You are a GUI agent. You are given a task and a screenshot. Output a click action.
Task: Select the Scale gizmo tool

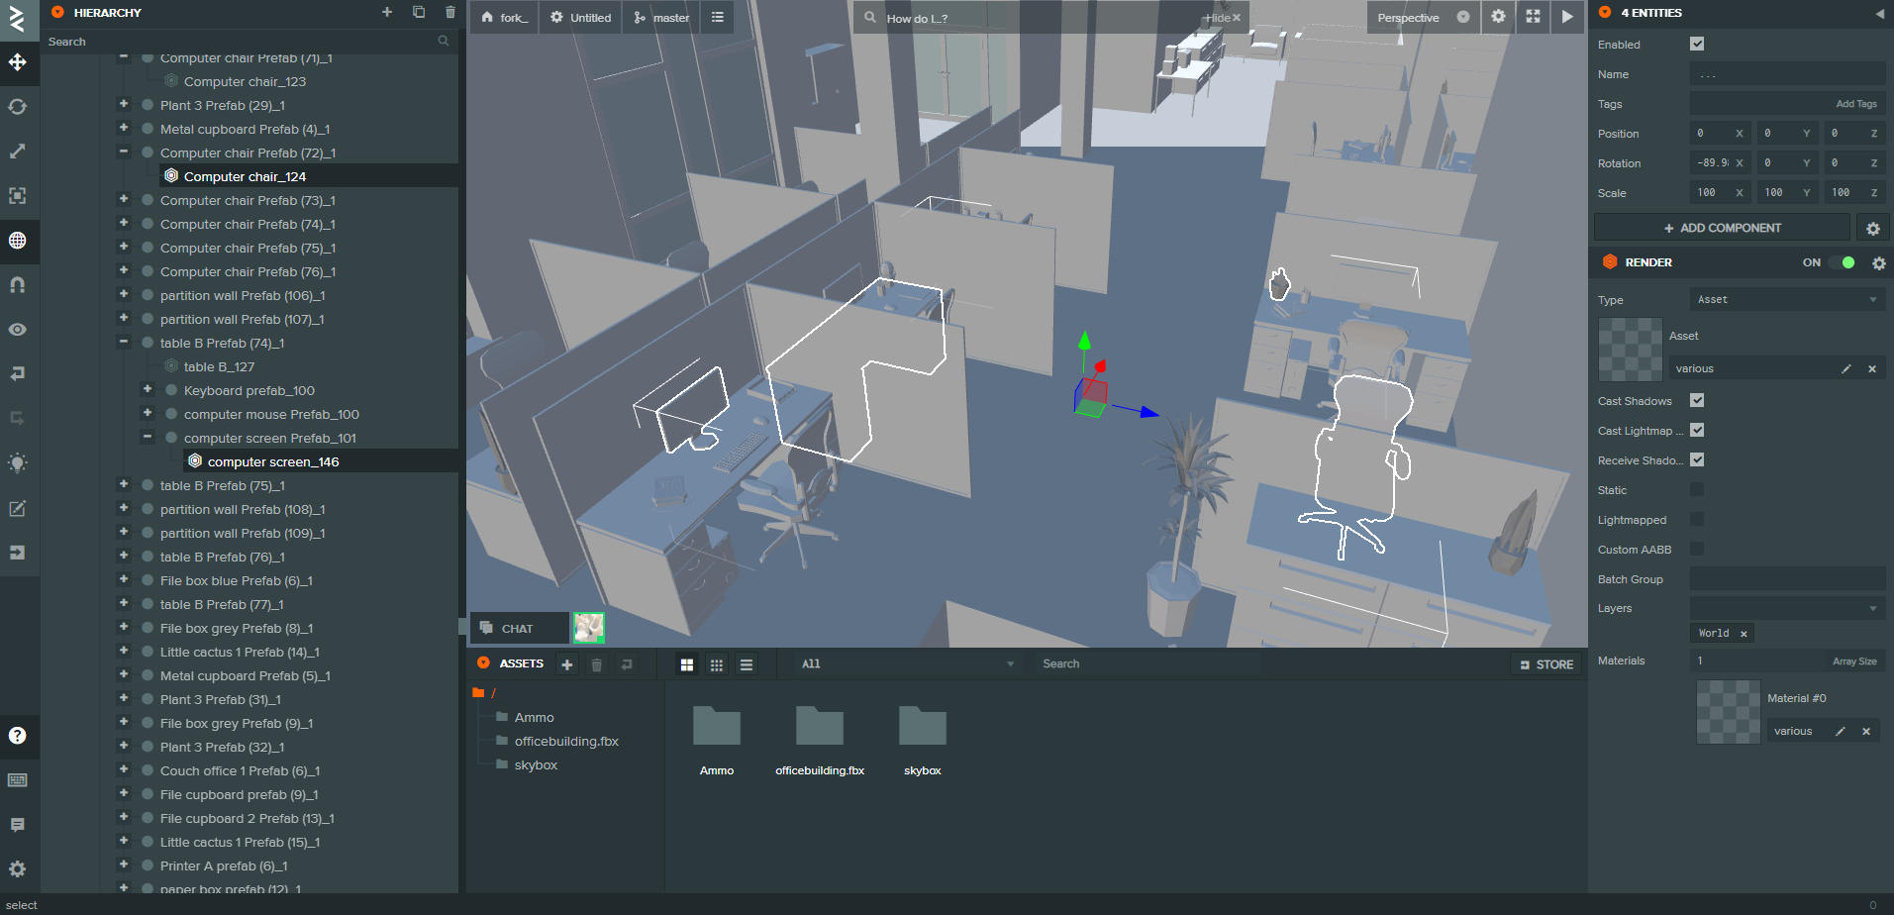18,152
